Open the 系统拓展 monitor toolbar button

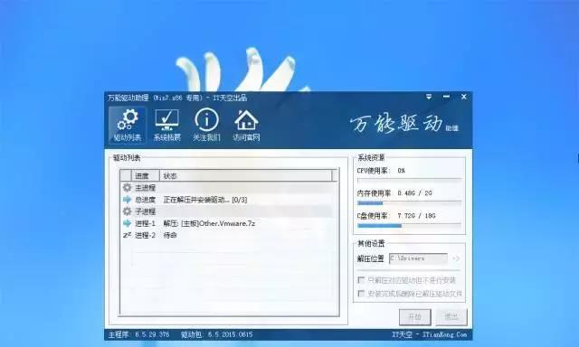click(x=166, y=125)
